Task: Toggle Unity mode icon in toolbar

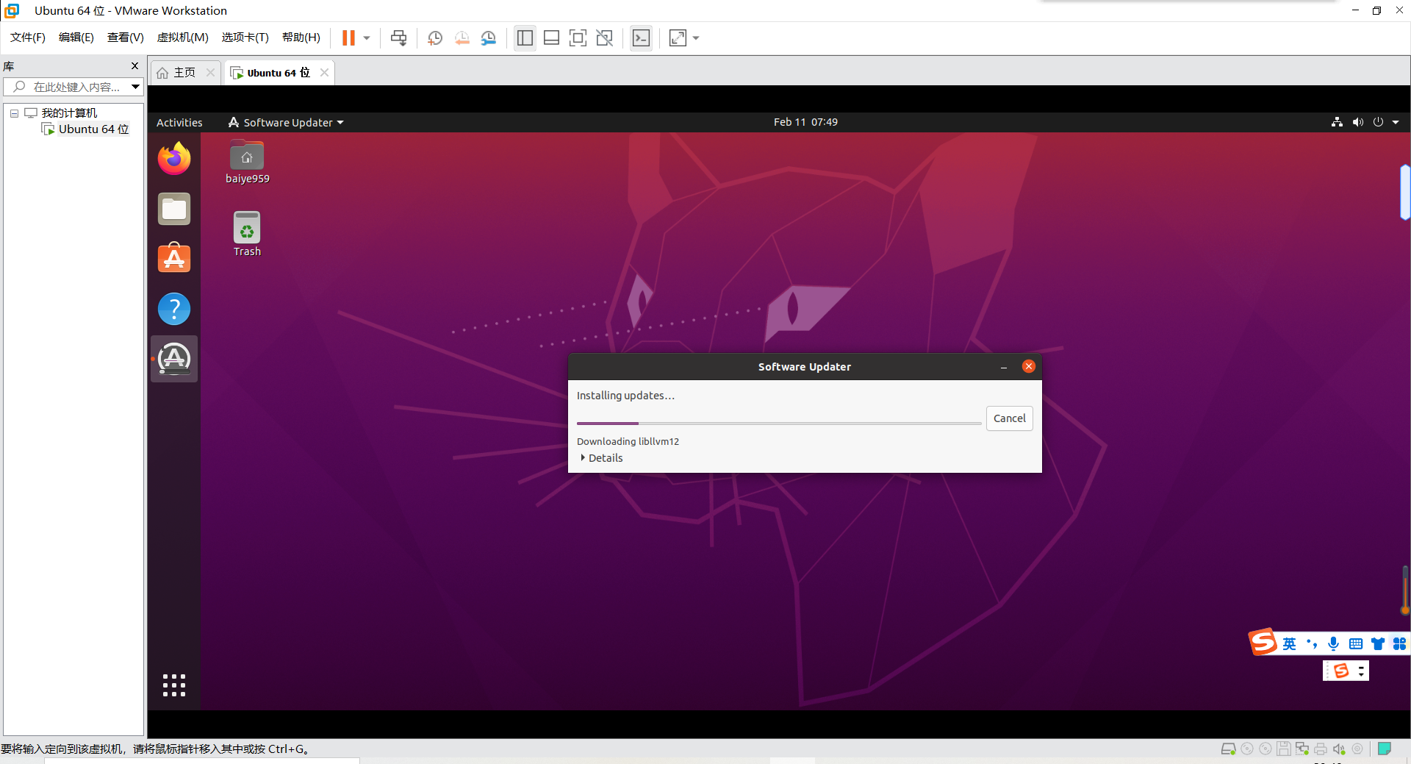Action: click(x=604, y=38)
